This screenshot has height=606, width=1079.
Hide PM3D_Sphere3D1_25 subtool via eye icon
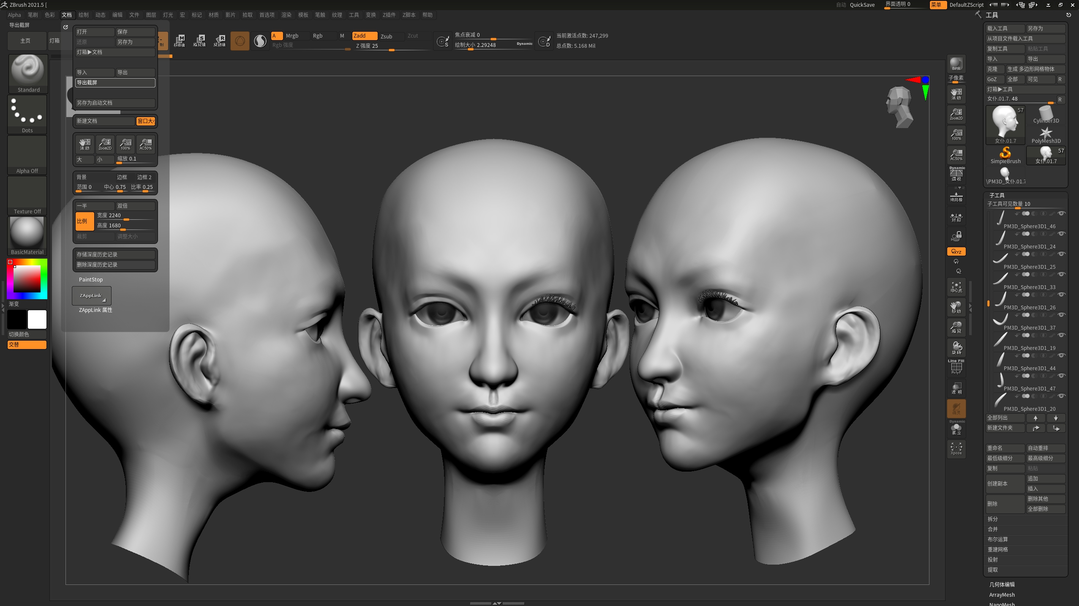tap(1061, 254)
